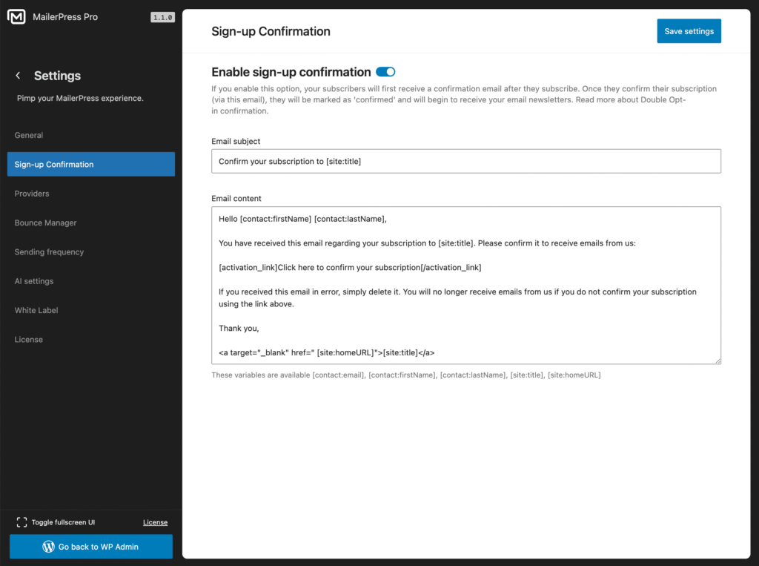
Task: Open AI settings section
Action: (34, 281)
